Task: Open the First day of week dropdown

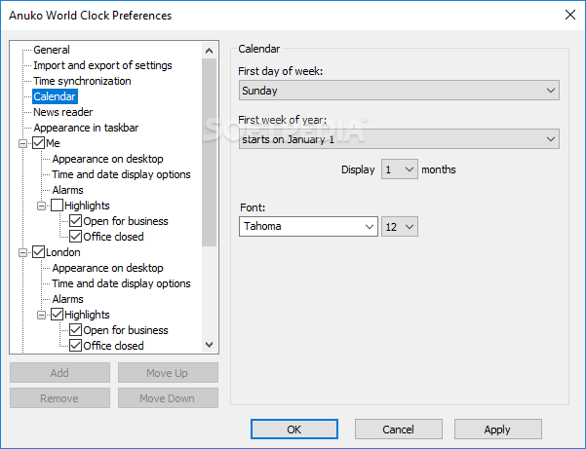Action: [399, 91]
